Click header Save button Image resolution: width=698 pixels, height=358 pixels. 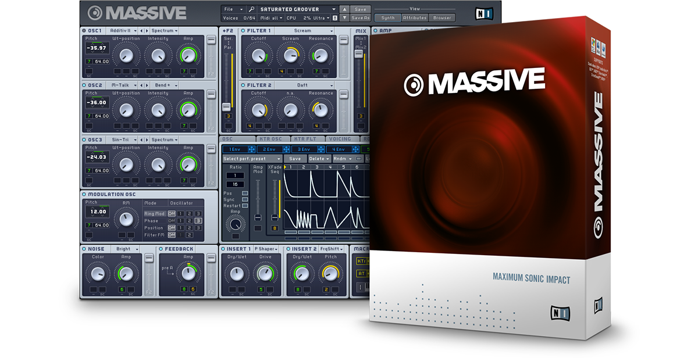click(360, 9)
